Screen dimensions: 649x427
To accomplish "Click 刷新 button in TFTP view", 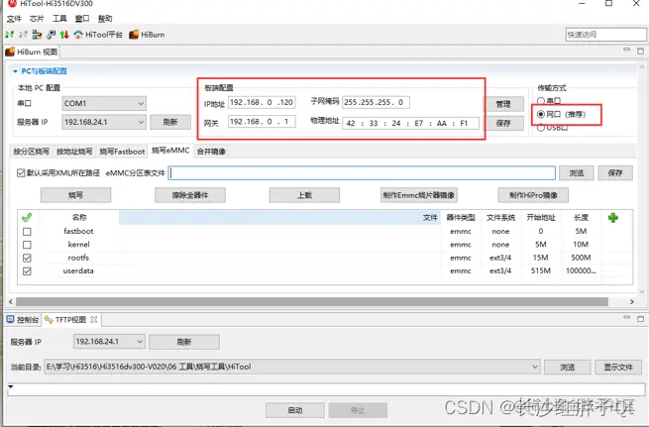I will click(184, 342).
